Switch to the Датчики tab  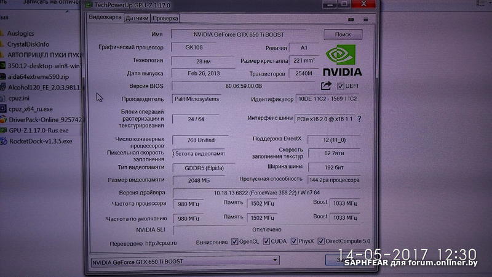pos(137,18)
